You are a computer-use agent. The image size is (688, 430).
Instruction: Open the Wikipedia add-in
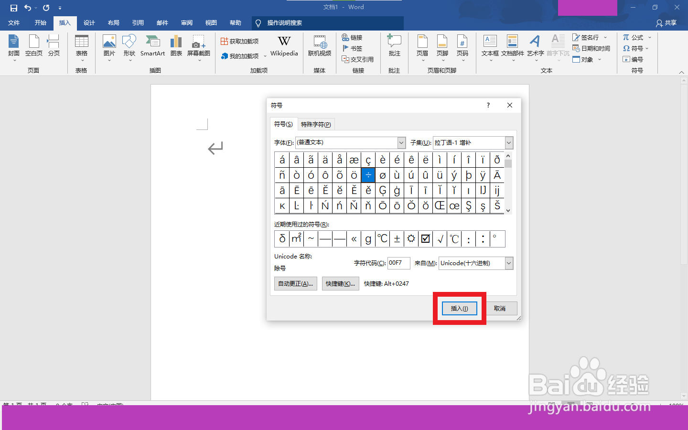point(284,46)
